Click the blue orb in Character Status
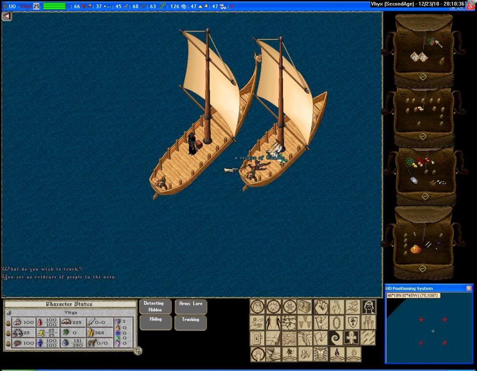Viewport: 477px width, 371px height. pyautogui.click(x=9, y=312)
